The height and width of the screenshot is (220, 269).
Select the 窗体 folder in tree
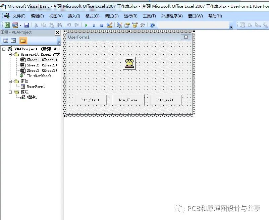[x=24, y=81]
